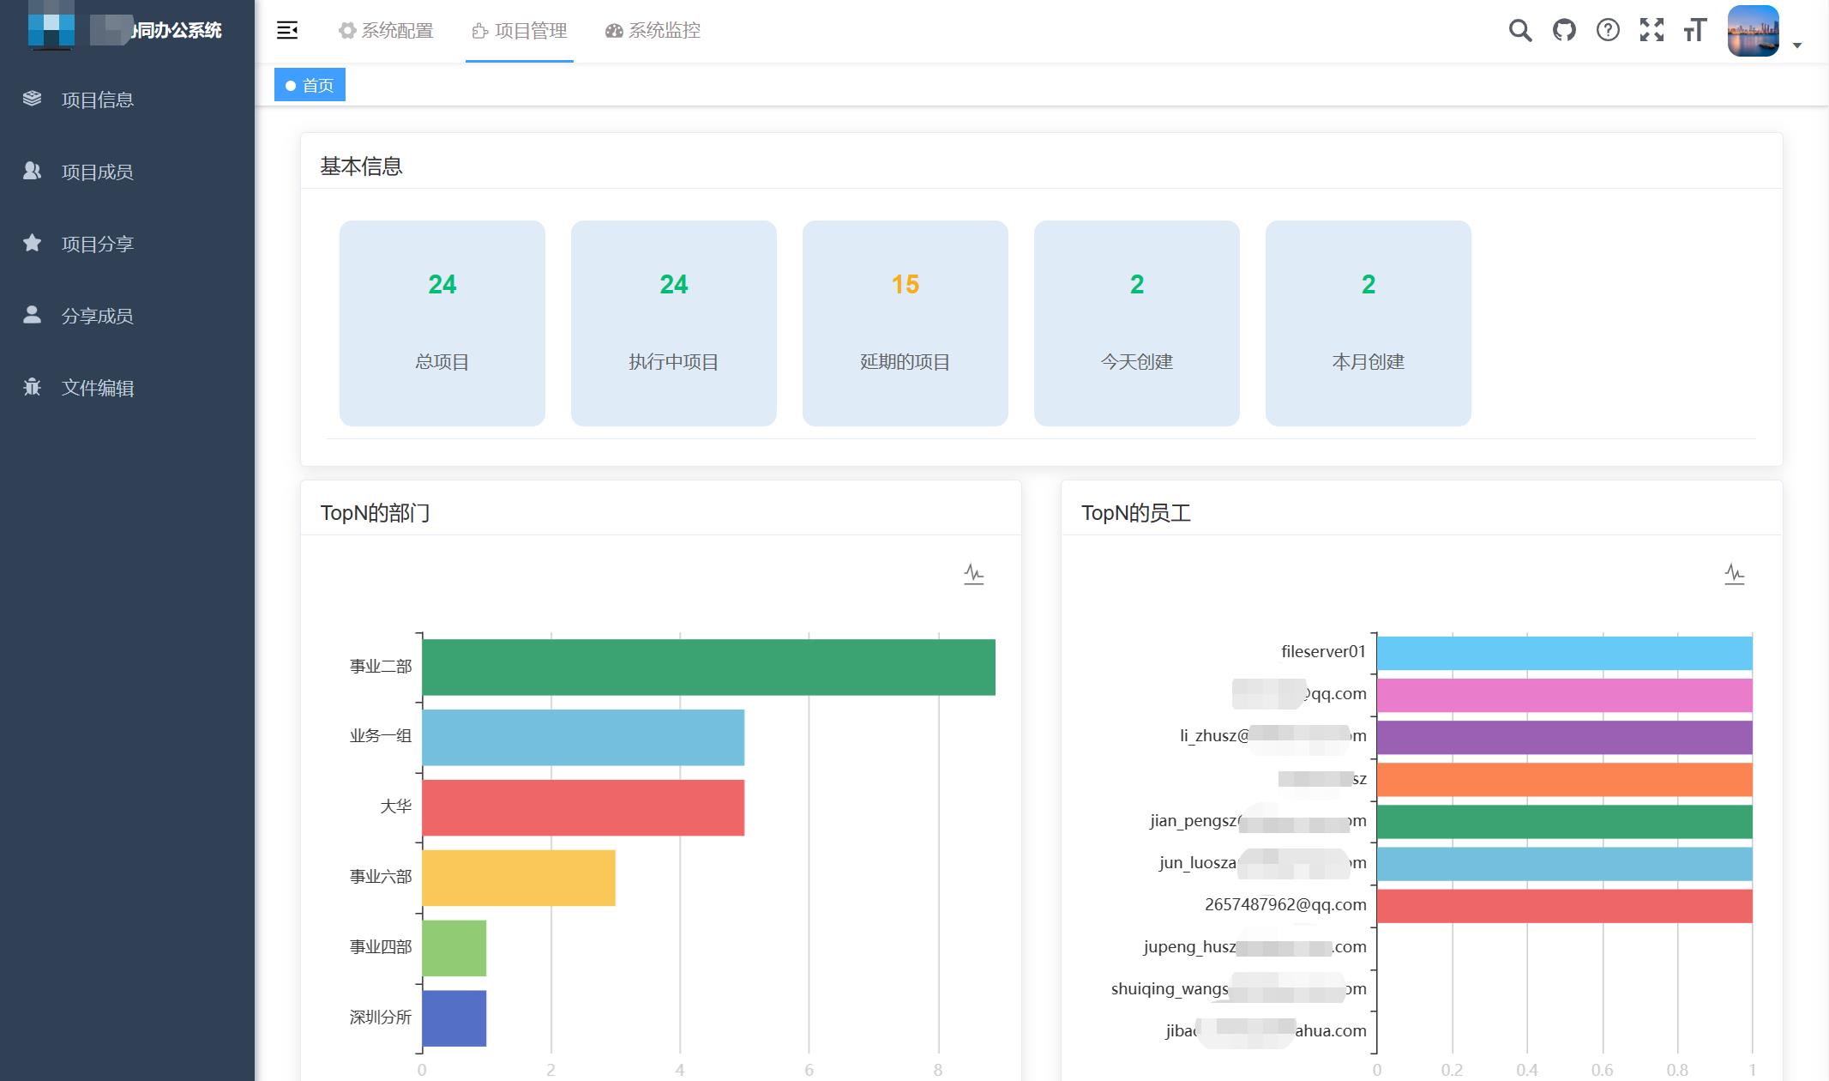Click the blue 深圳分所 bar
Screen dimensions: 1829x1081
[x=454, y=1018]
